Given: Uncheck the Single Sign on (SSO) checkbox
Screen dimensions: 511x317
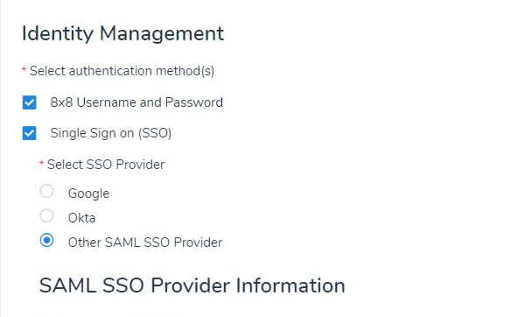Looking at the screenshot, I should (x=30, y=133).
